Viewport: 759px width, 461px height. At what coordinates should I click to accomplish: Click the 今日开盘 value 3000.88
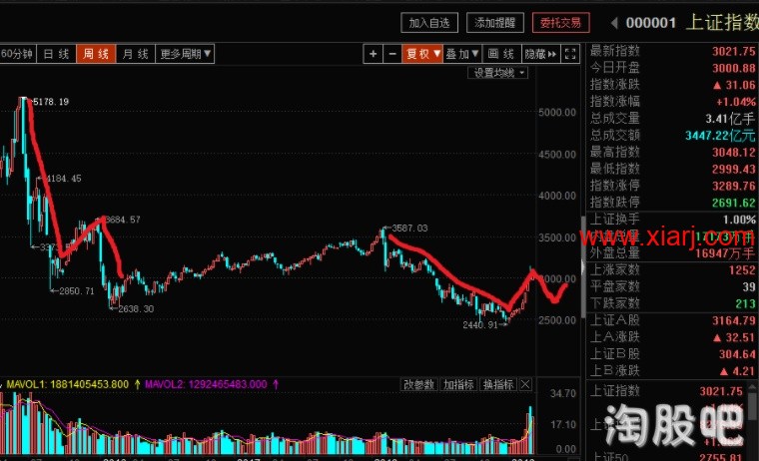click(733, 68)
